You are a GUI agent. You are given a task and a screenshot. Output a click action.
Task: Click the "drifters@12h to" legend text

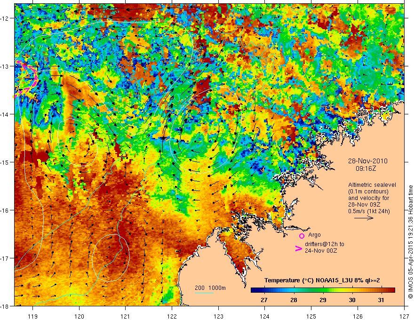[325, 244]
